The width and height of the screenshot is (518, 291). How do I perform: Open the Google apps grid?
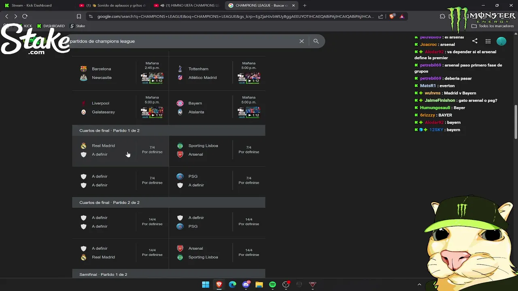488,41
